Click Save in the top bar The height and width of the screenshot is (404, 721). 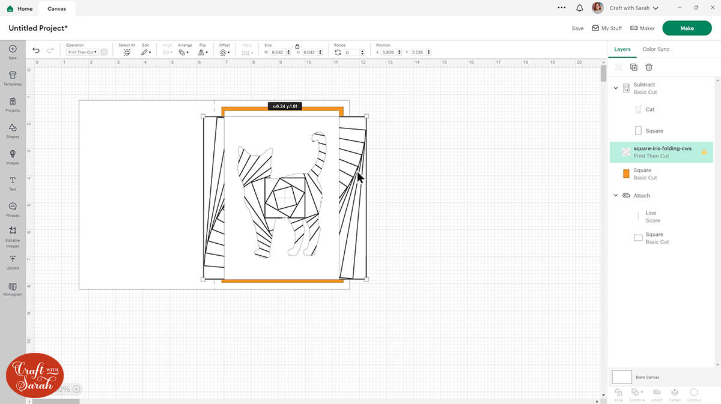(x=577, y=28)
